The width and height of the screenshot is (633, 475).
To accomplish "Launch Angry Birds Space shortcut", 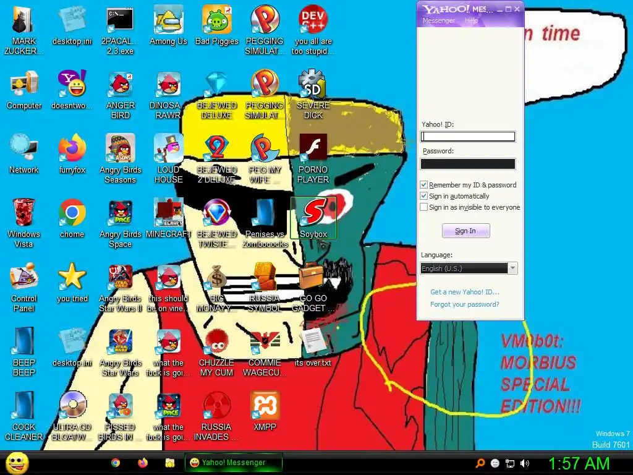I will (x=120, y=223).
